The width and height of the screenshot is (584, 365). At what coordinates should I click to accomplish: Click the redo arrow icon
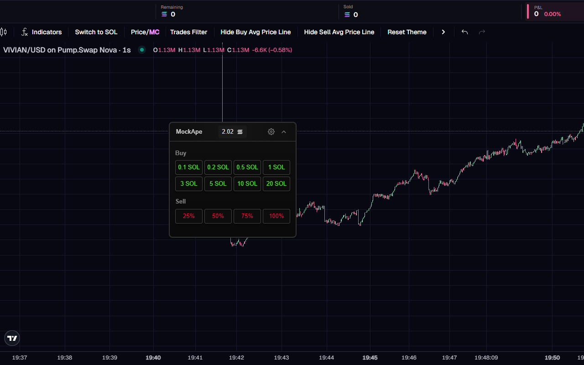pyautogui.click(x=482, y=32)
